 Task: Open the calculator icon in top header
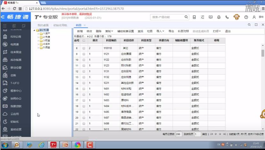(194, 17)
